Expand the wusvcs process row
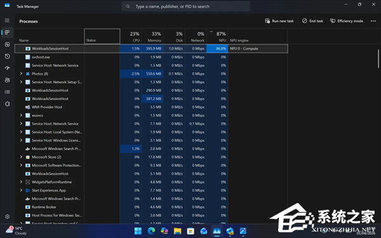 [x=21, y=115]
